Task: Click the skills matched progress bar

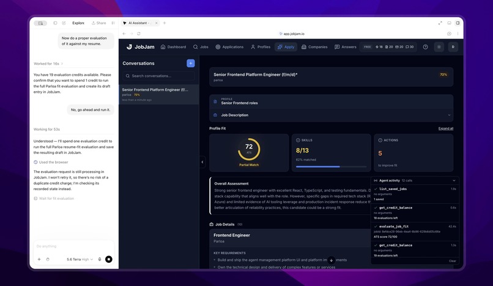Action: (x=331, y=167)
